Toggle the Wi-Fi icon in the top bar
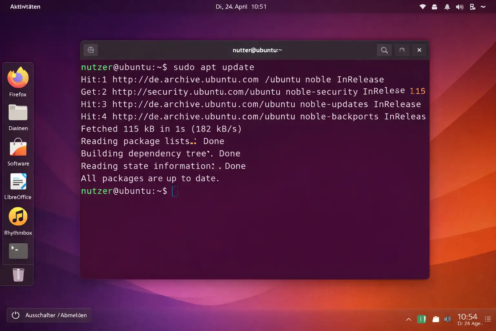496x331 pixels. (422, 6)
